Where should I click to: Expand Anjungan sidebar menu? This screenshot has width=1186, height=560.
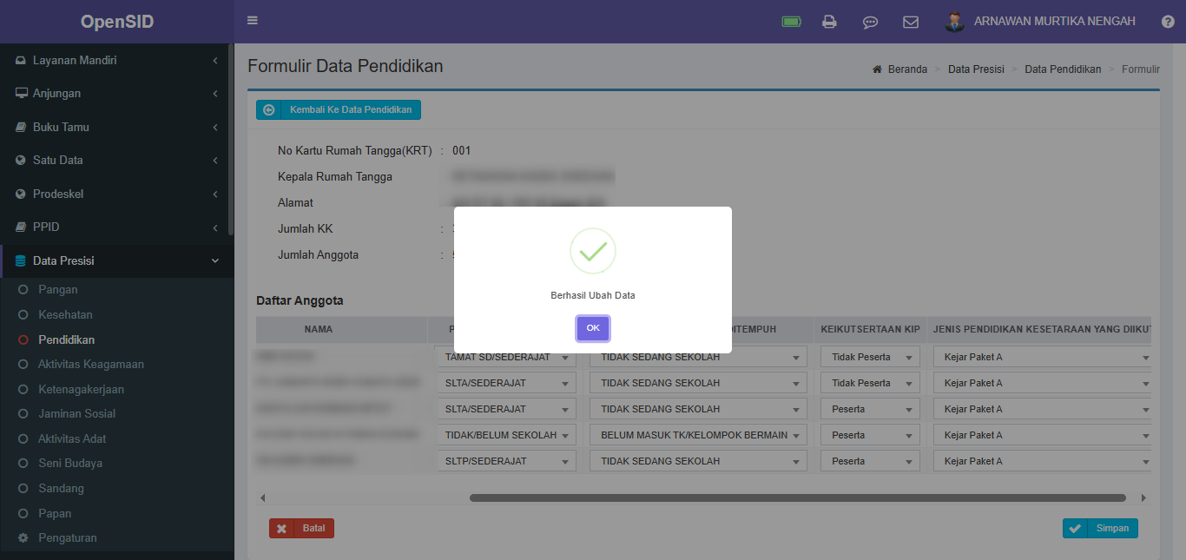pos(117,94)
